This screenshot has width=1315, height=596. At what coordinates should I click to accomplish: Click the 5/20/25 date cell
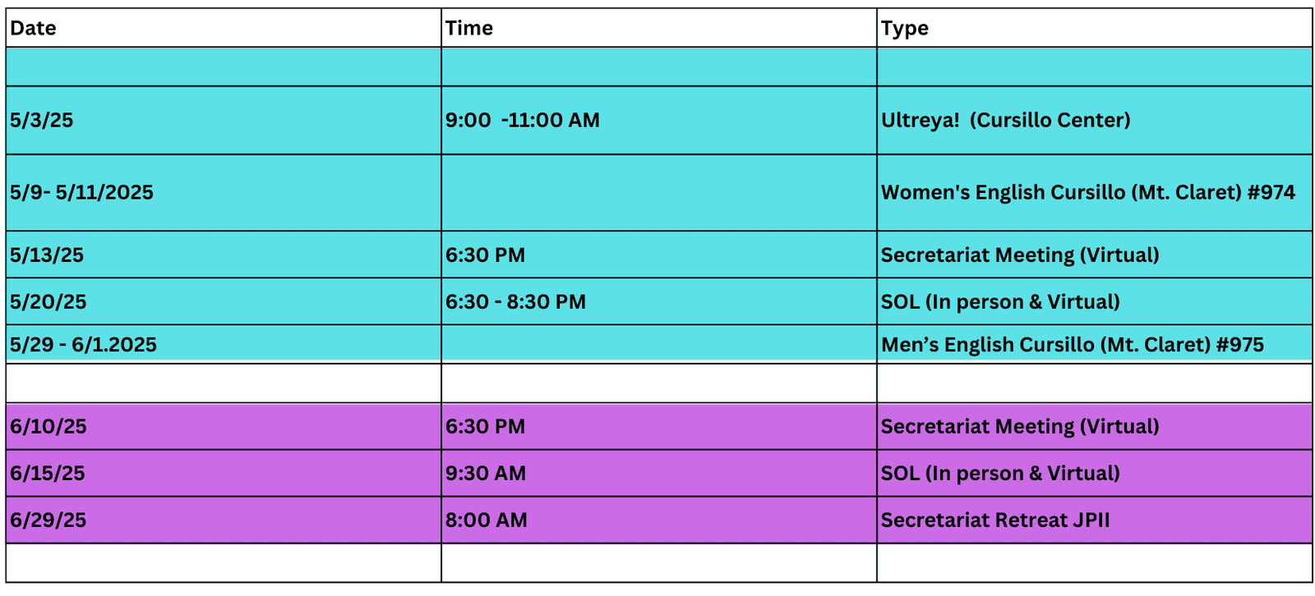pos(224,301)
